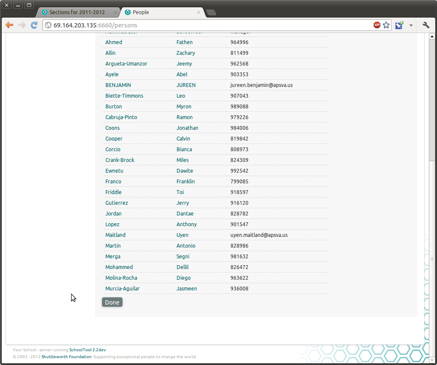The image size is (437, 365).
Task: Open the wrench settings menu
Action: (x=425, y=25)
